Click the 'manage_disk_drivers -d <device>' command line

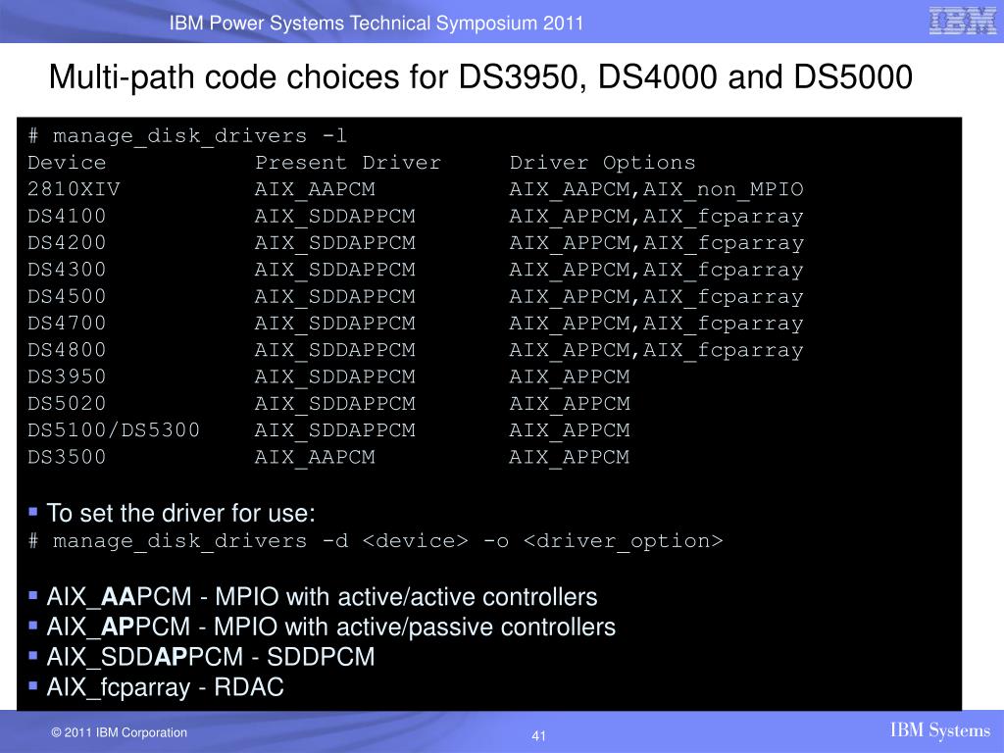click(376, 541)
